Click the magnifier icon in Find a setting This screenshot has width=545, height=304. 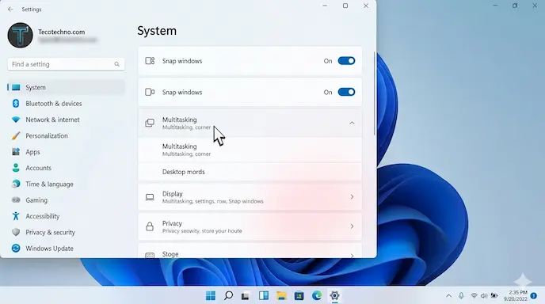pyautogui.click(x=116, y=64)
